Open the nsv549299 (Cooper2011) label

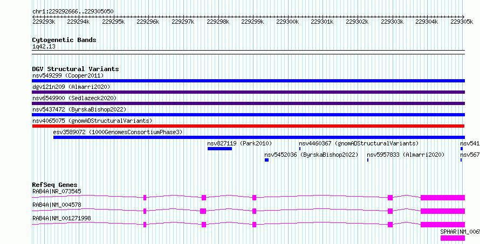68,75
